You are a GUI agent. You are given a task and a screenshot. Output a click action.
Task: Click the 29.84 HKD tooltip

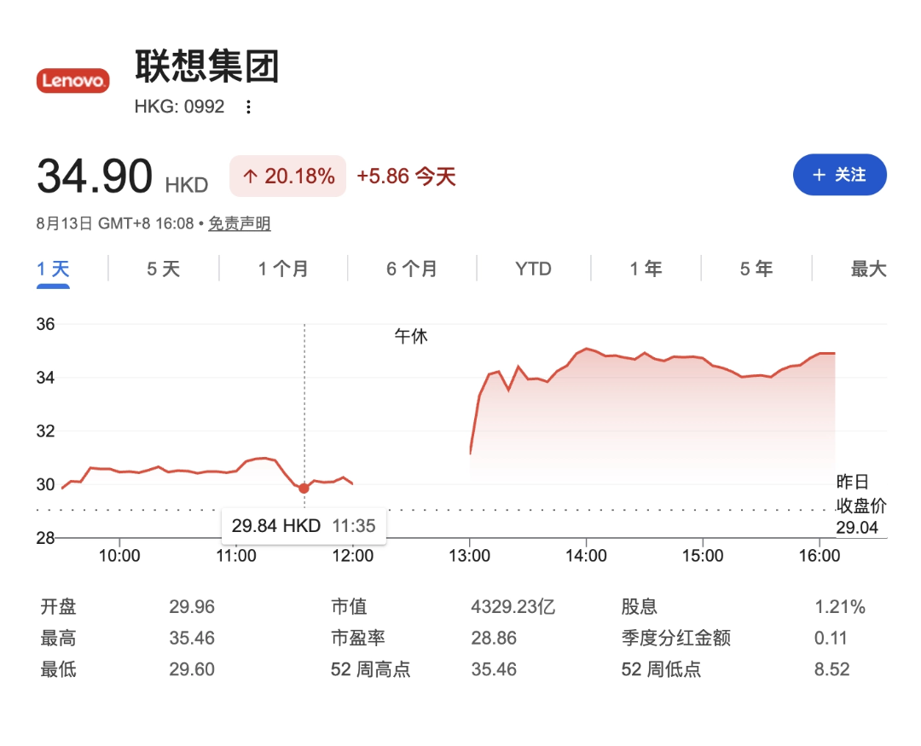pyautogui.click(x=303, y=526)
